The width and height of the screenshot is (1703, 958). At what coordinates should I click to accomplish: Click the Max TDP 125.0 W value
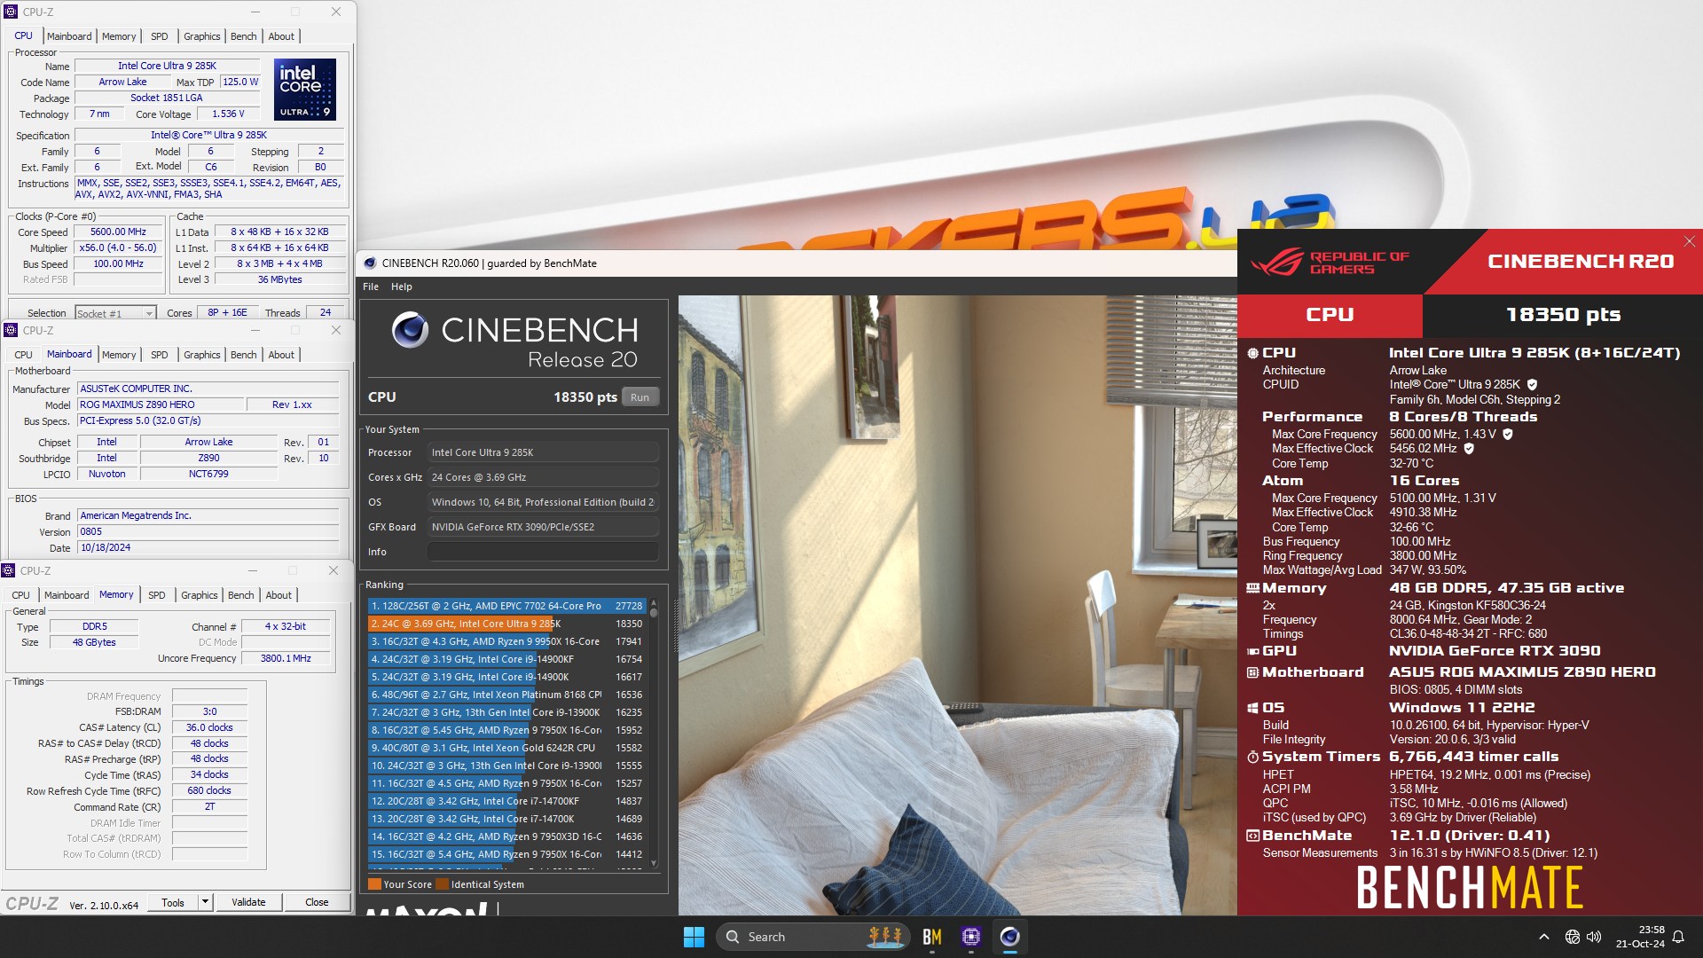(239, 82)
